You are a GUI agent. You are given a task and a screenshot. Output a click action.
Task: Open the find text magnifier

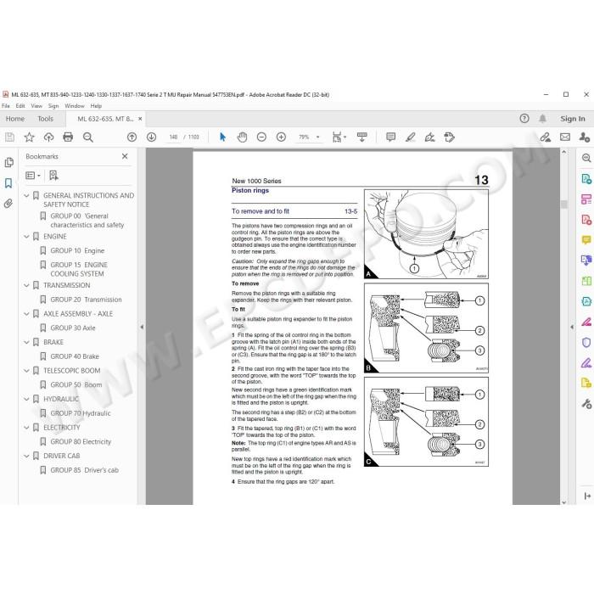click(x=88, y=137)
